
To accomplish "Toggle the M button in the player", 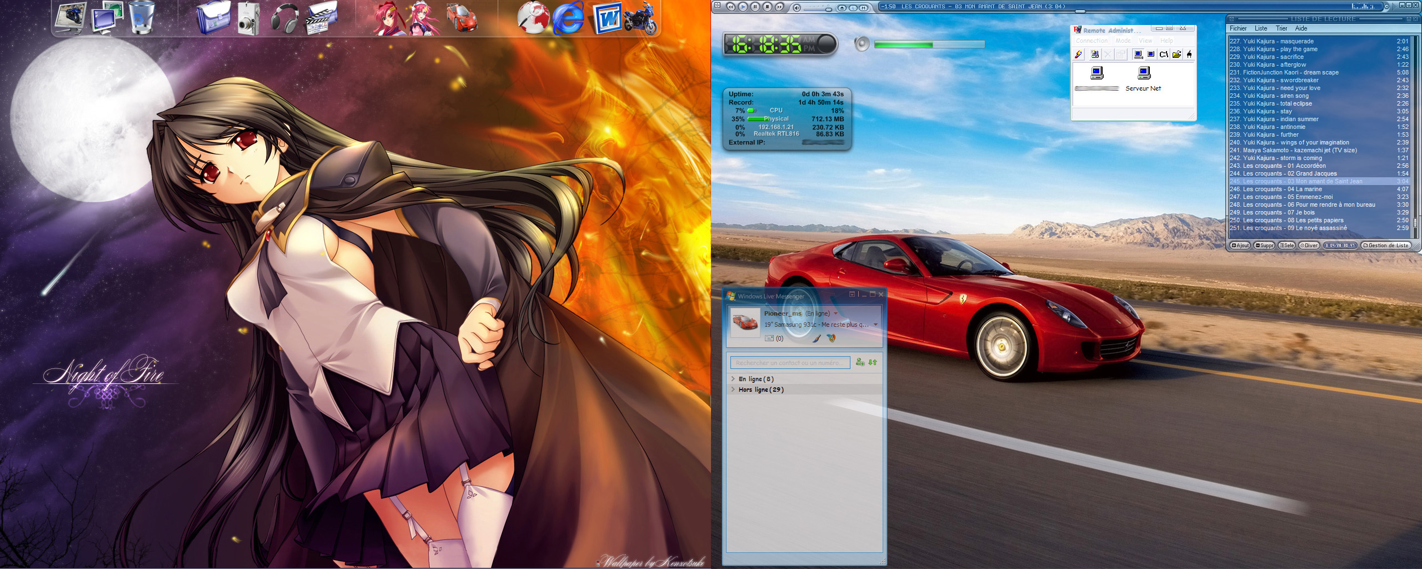I will [x=863, y=8].
